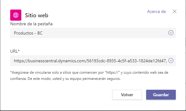Click the warning text beginning with *Asegúrese de vincularse
This screenshot has height=111, width=186.
pos(89,76)
